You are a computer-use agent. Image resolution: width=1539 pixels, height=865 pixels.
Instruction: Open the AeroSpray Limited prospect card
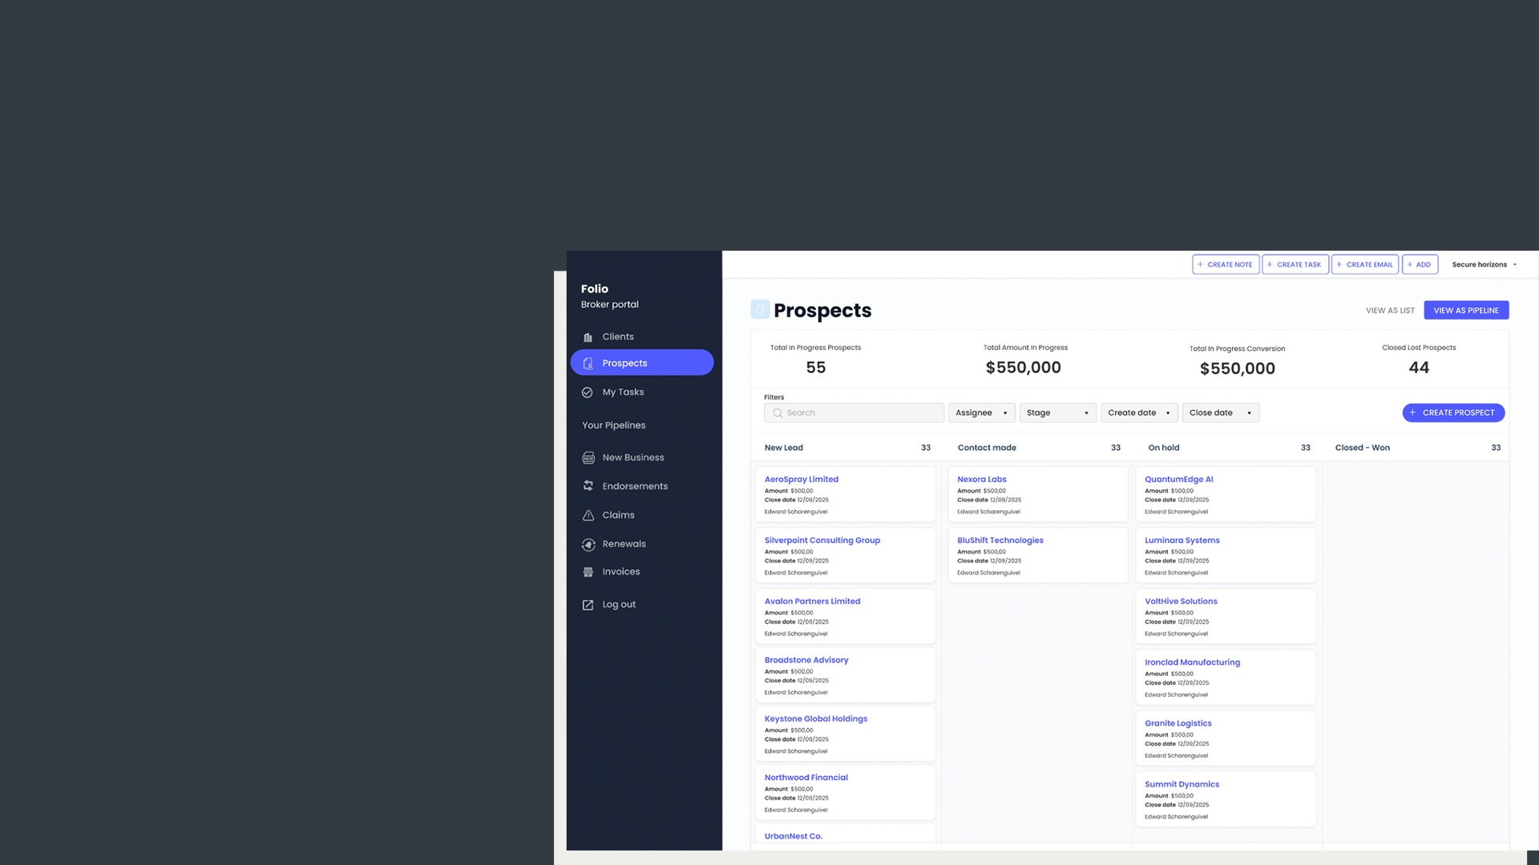click(x=802, y=480)
